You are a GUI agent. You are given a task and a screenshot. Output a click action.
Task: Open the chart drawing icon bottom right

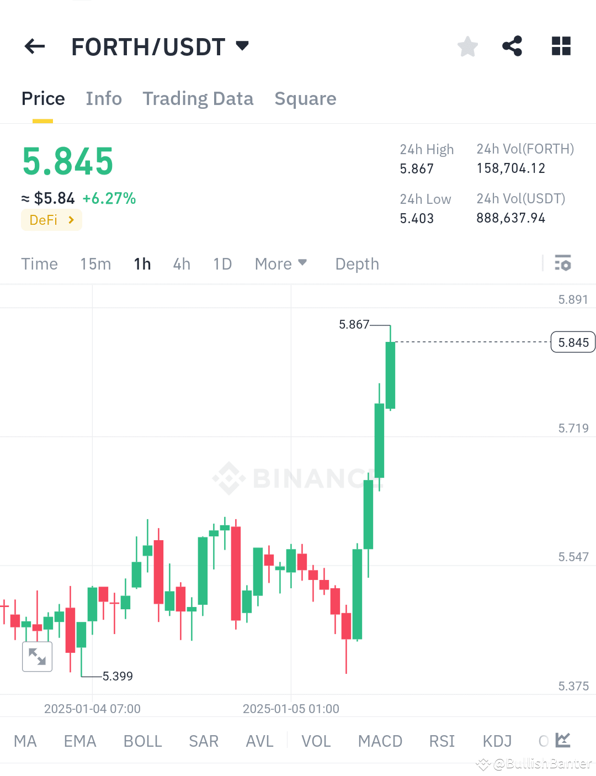pyautogui.click(x=564, y=740)
